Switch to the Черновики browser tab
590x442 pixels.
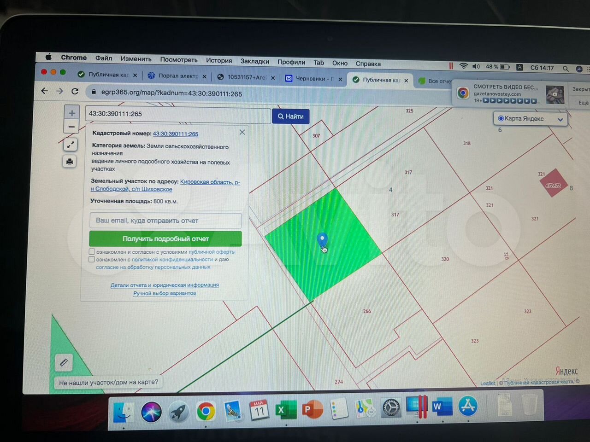coord(313,79)
